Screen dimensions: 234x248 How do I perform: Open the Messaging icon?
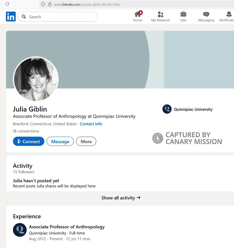(x=206, y=14)
